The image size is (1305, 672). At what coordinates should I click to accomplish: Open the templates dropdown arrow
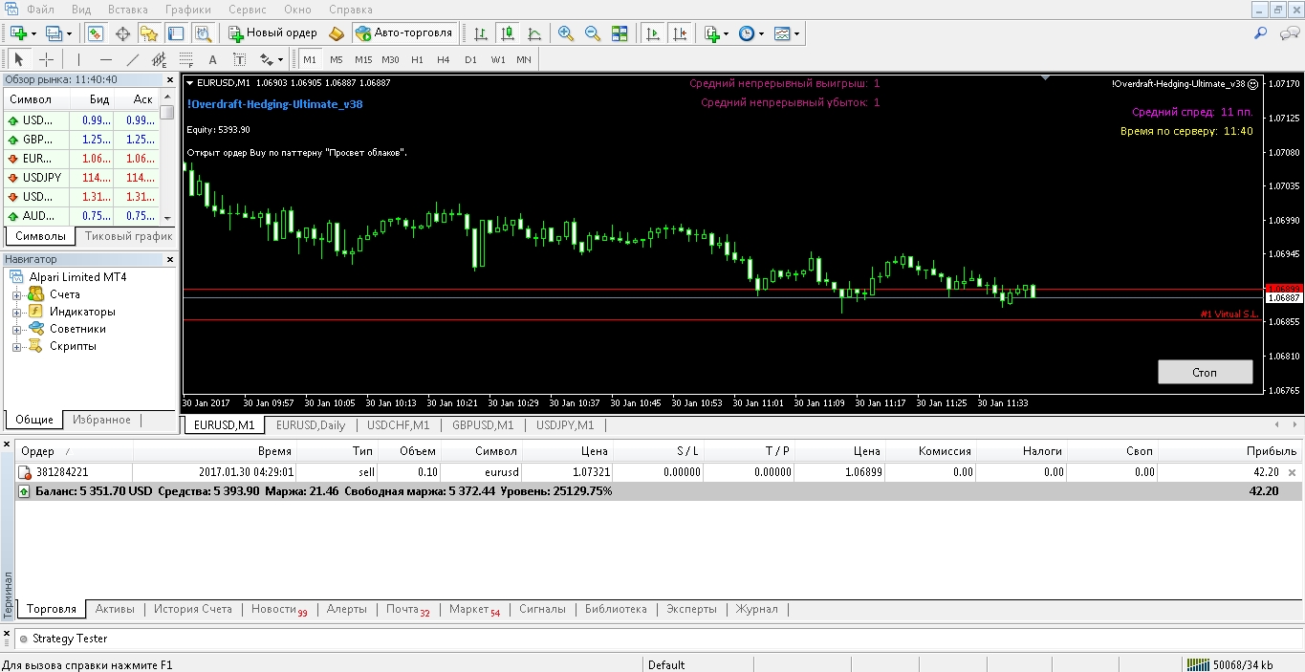tap(797, 33)
